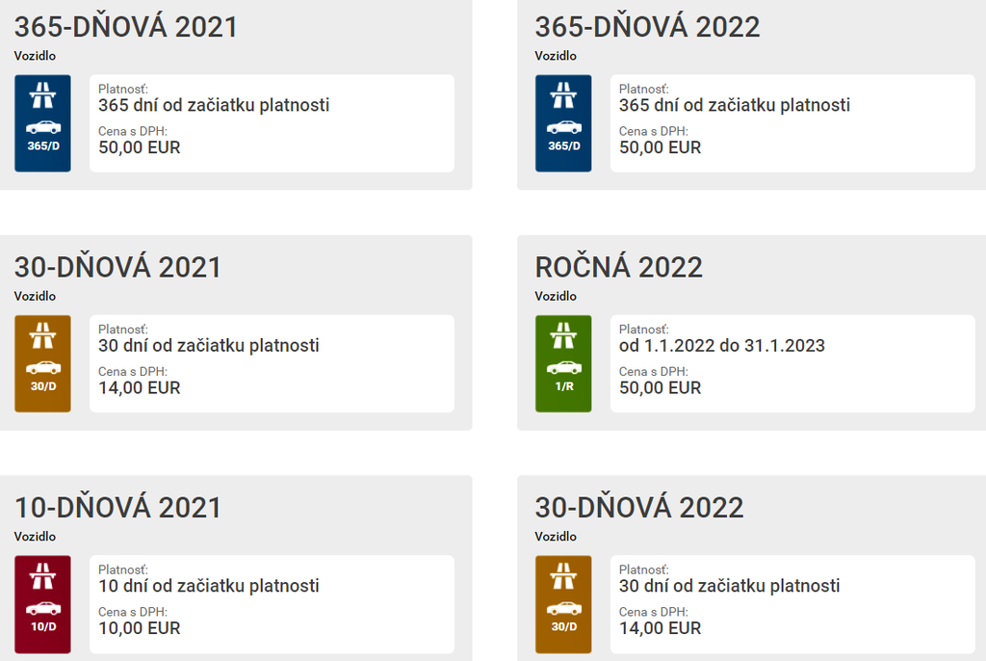Select the orange 30/D vignette icon for 2021
Image resolution: width=986 pixels, height=661 pixels.
tap(42, 363)
